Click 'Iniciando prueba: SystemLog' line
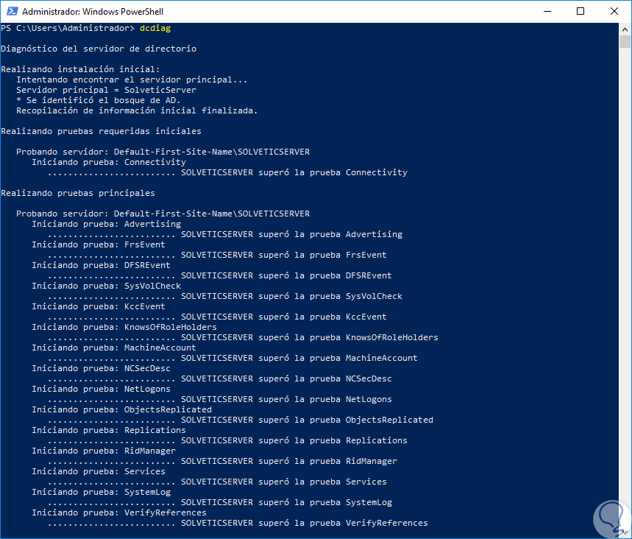This screenshot has height=539, width=632. (102, 492)
